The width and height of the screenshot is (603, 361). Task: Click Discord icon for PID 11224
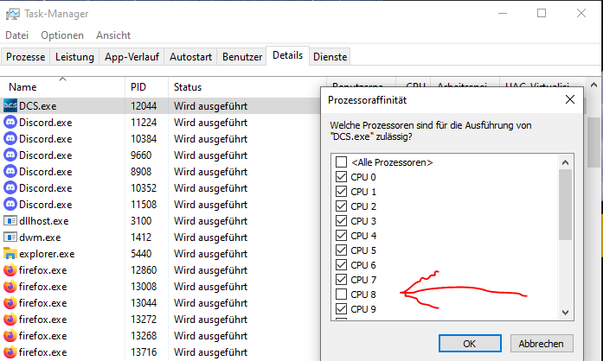click(x=10, y=122)
